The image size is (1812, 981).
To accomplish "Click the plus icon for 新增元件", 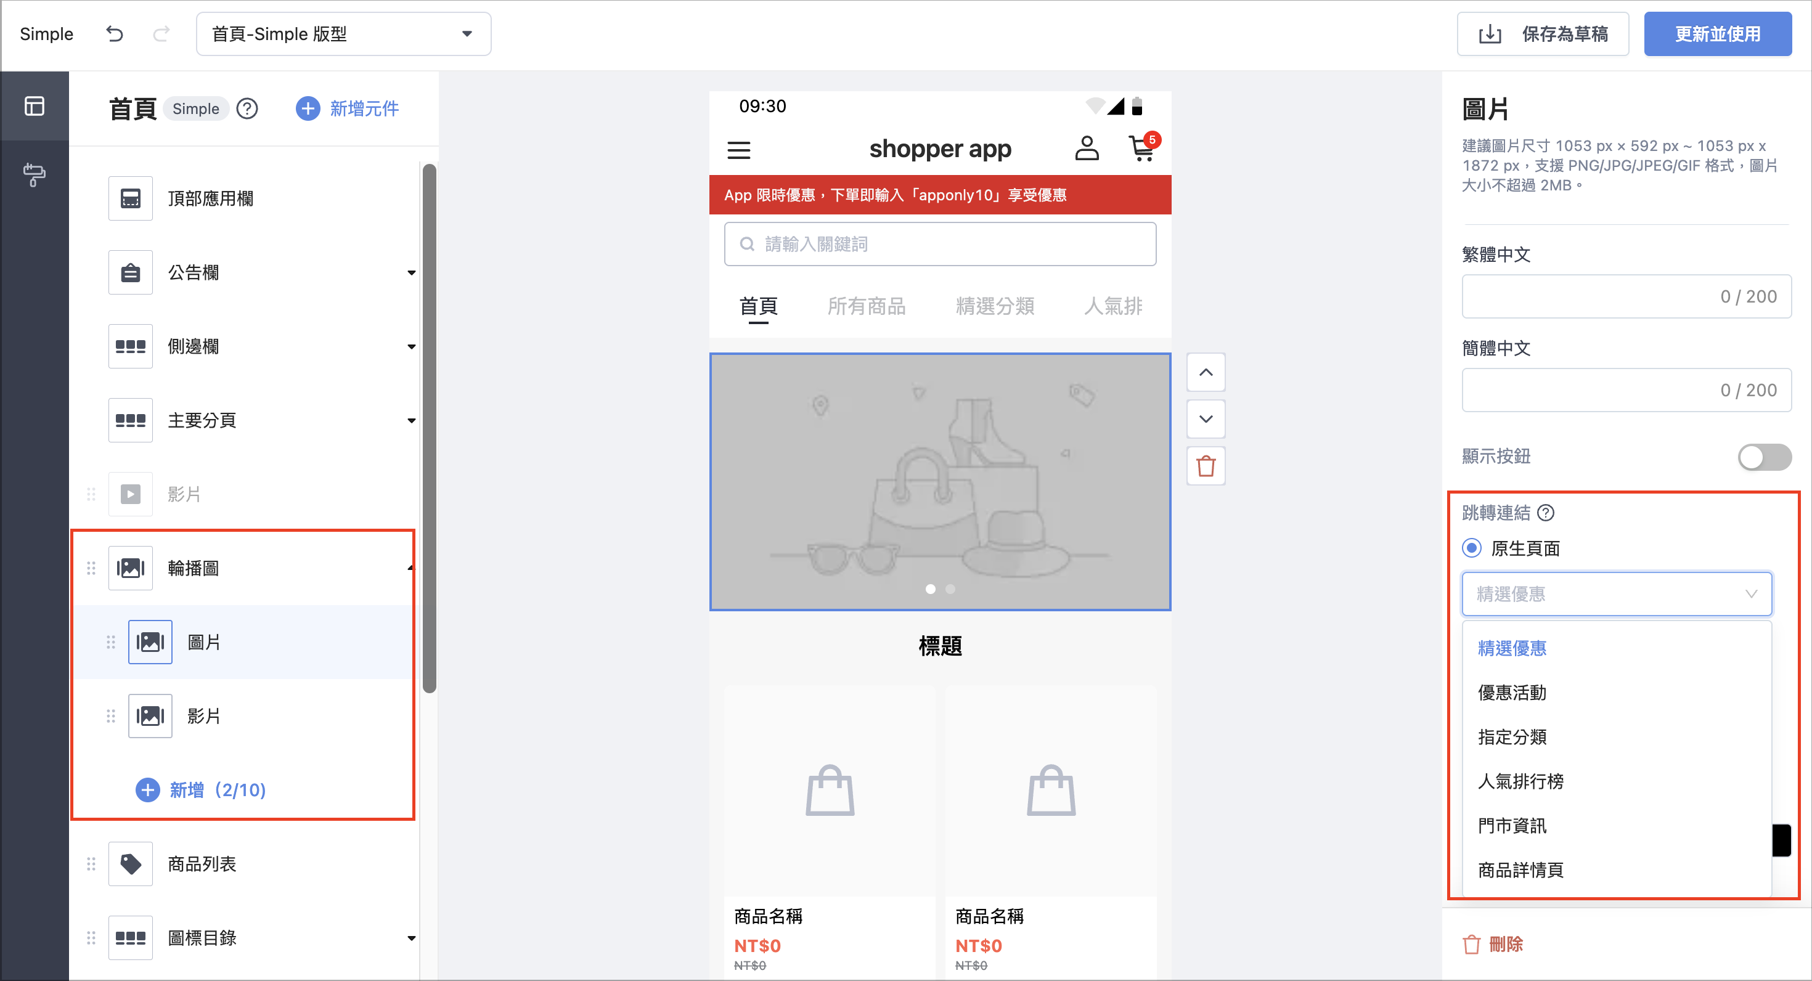I will [x=308, y=108].
